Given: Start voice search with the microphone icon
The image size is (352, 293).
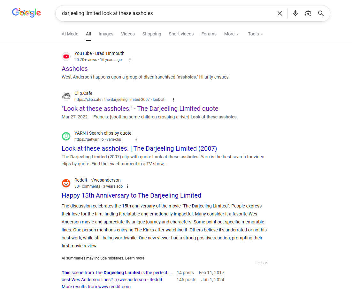Looking at the screenshot, I should [x=295, y=13].
